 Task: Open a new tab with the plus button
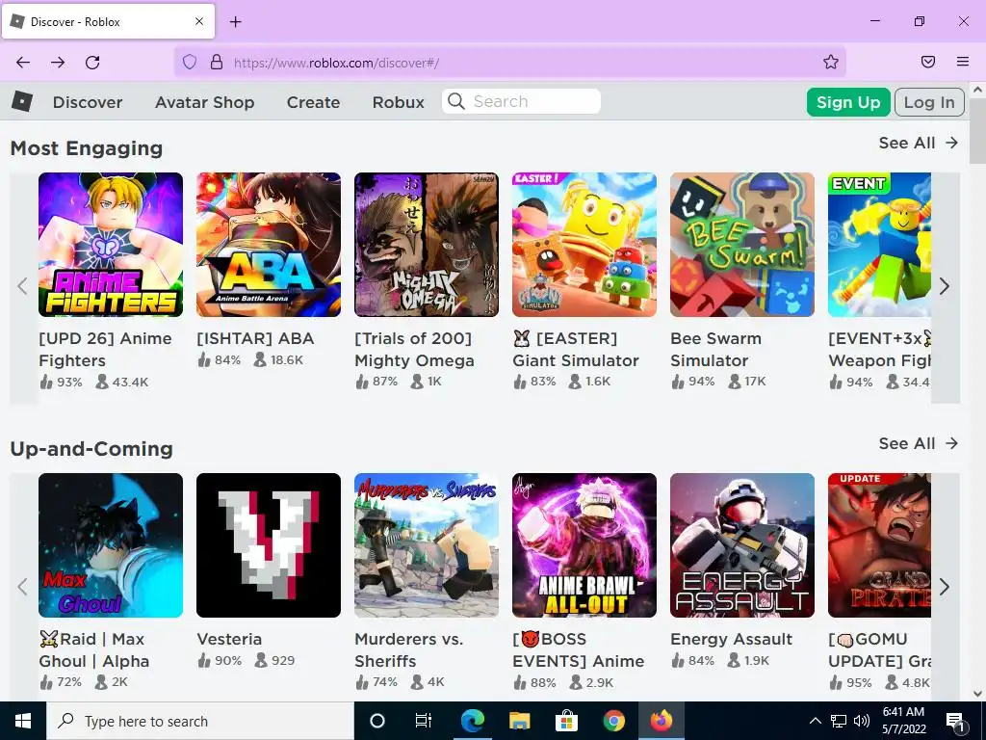click(235, 22)
